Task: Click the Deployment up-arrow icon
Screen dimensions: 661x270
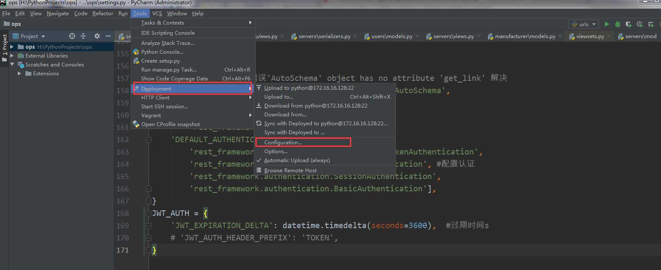Action: pos(137,88)
